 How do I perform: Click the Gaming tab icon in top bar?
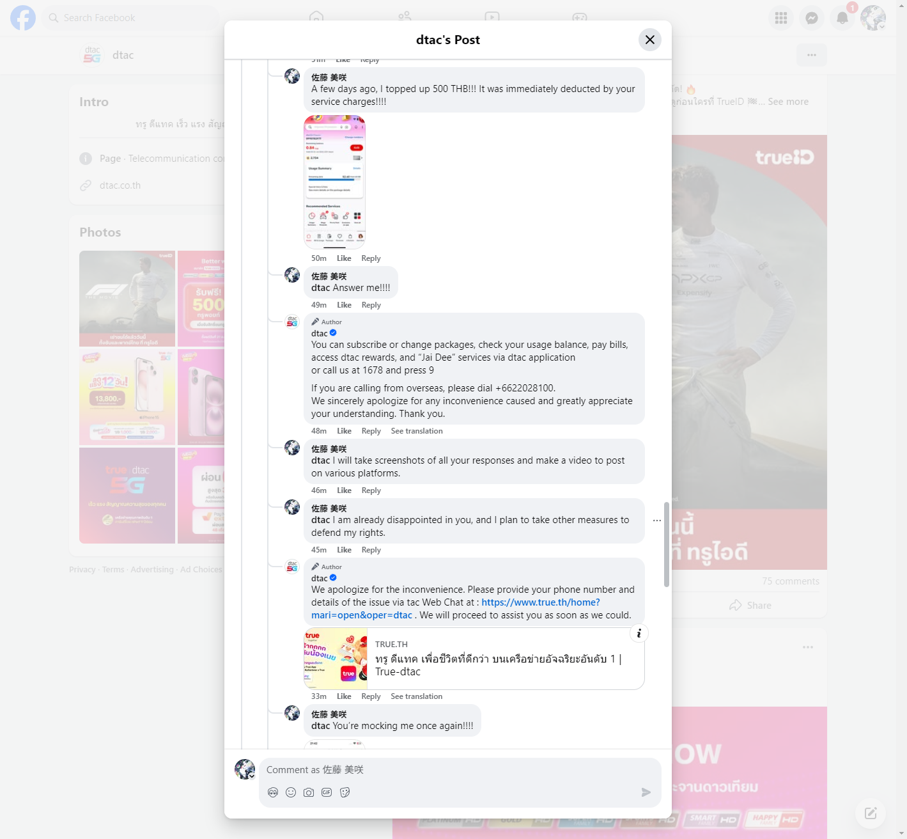pyautogui.click(x=580, y=17)
